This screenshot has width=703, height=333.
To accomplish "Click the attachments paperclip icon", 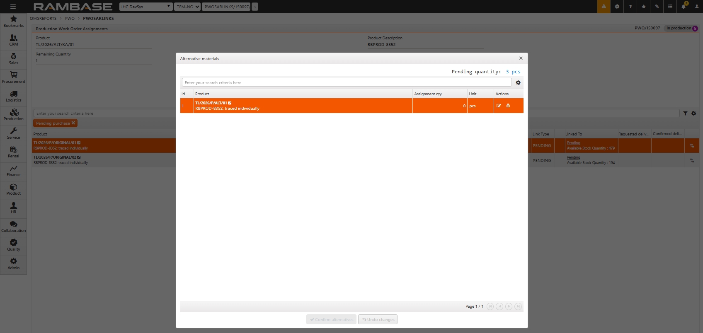I will (657, 7).
